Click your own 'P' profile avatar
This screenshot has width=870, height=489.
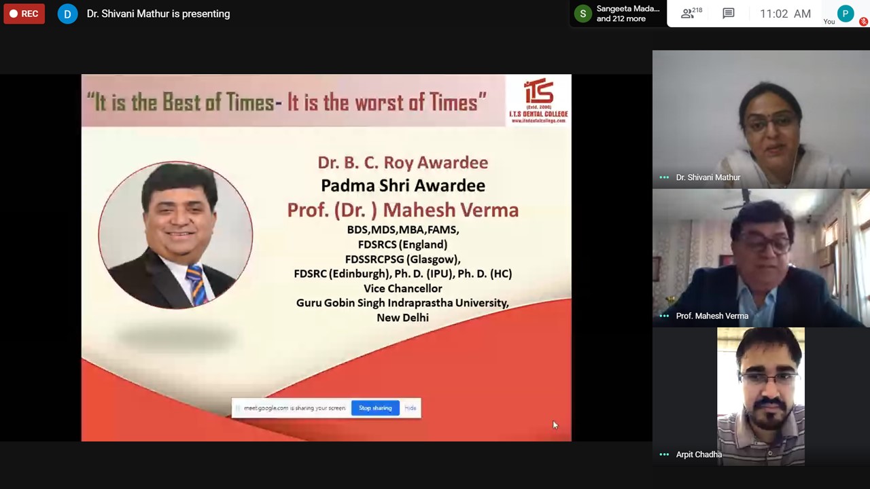point(846,14)
